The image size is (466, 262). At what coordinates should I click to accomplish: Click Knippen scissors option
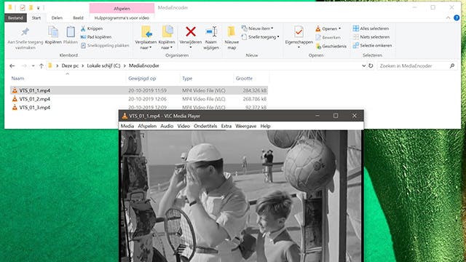(92, 28)
